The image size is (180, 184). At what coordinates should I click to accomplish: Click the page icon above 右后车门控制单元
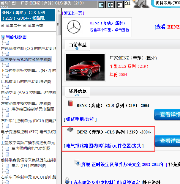tap(7, 115)
